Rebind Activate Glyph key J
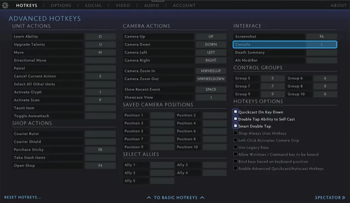The image size is (350, 203). coord(100,92)
